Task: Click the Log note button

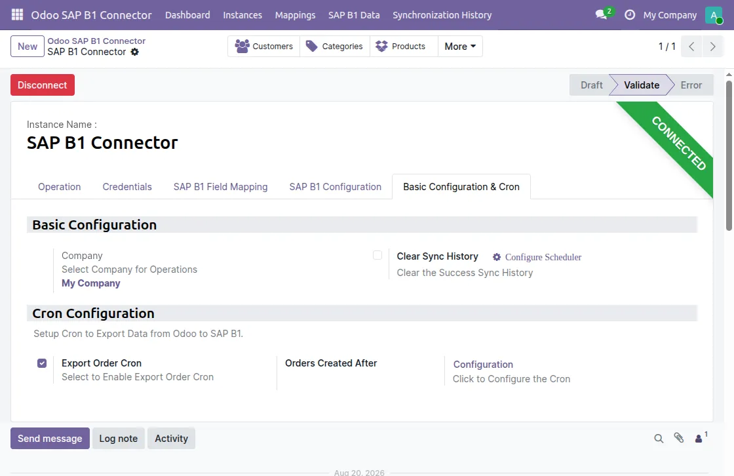Action: (x=119, y=439)
